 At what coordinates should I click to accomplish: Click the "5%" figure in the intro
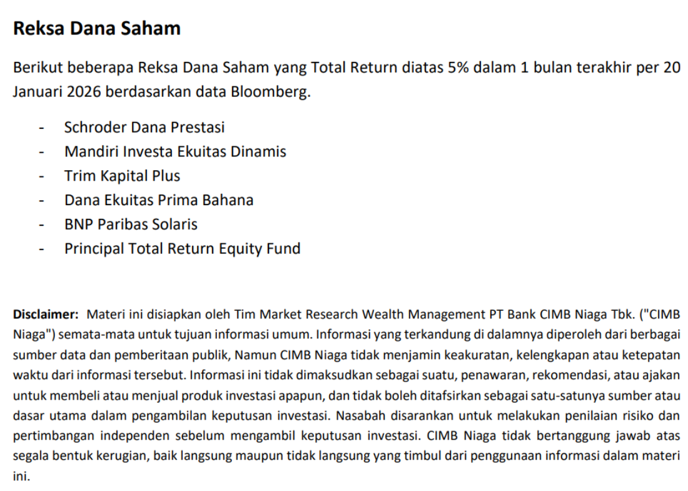pos(458,68)
